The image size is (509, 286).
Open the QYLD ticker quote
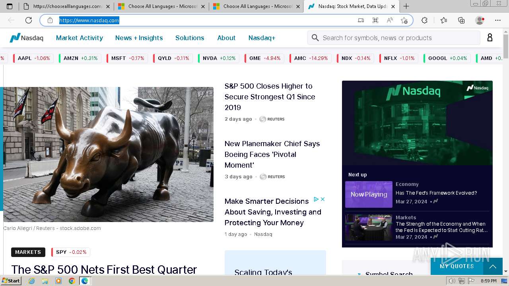(x=173, y=58)
